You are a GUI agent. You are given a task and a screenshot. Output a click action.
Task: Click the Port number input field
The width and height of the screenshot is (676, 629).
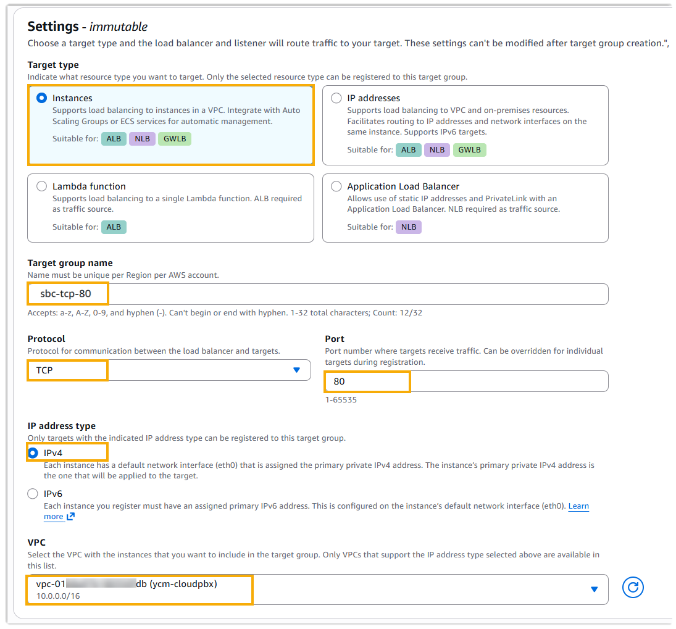(x=466, y=381)
